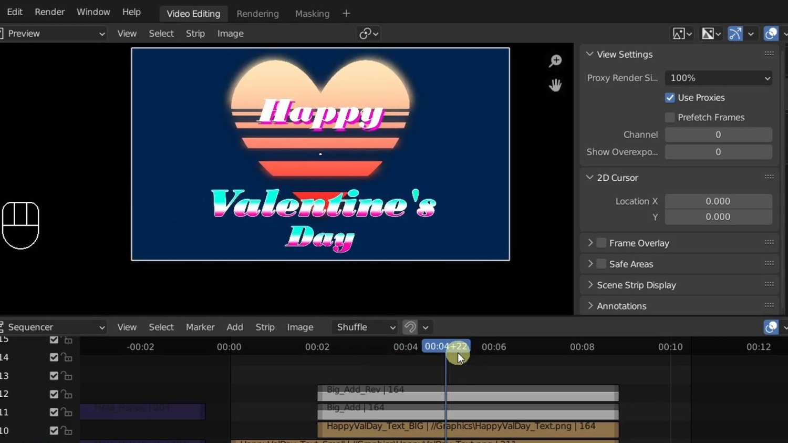Open the display channels image icon

click(682, 34)
